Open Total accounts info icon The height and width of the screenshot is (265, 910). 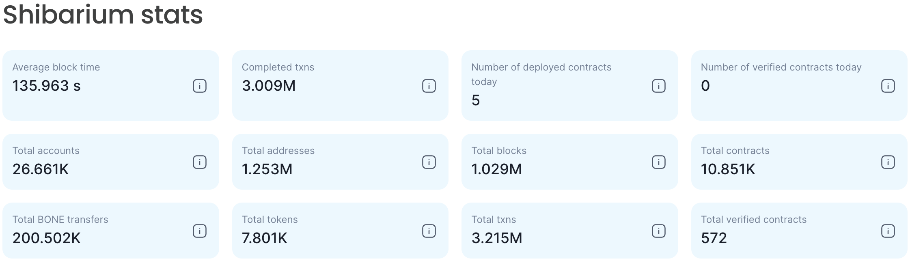tap(199, 162)
